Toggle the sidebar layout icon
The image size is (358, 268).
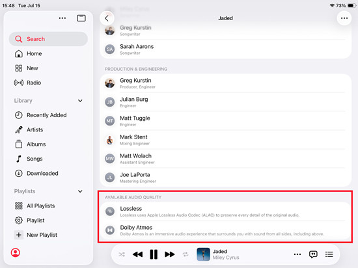[81, 18]
